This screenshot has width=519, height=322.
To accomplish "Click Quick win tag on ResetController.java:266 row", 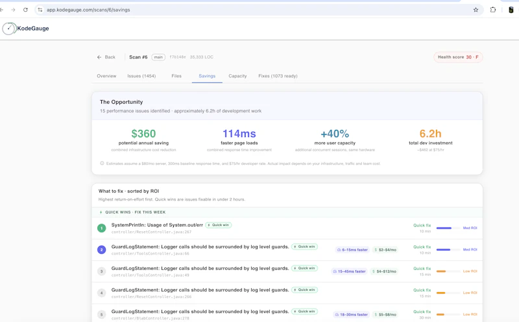I will click(x=304, y=290).
